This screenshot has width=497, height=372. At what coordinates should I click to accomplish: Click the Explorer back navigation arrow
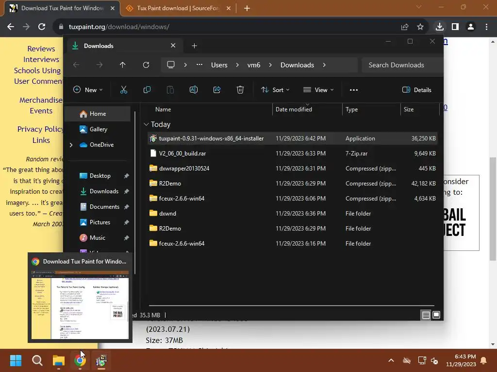(76, 65)
